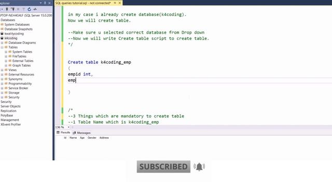Image resolution: width=332 pixels, height=186 pixels.
Task: Open the 136 % zoom dropdown
Action: (68, 127)
